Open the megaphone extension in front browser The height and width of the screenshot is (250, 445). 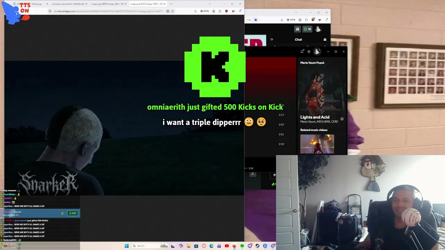pyautogui.click(x=233, y=11)
